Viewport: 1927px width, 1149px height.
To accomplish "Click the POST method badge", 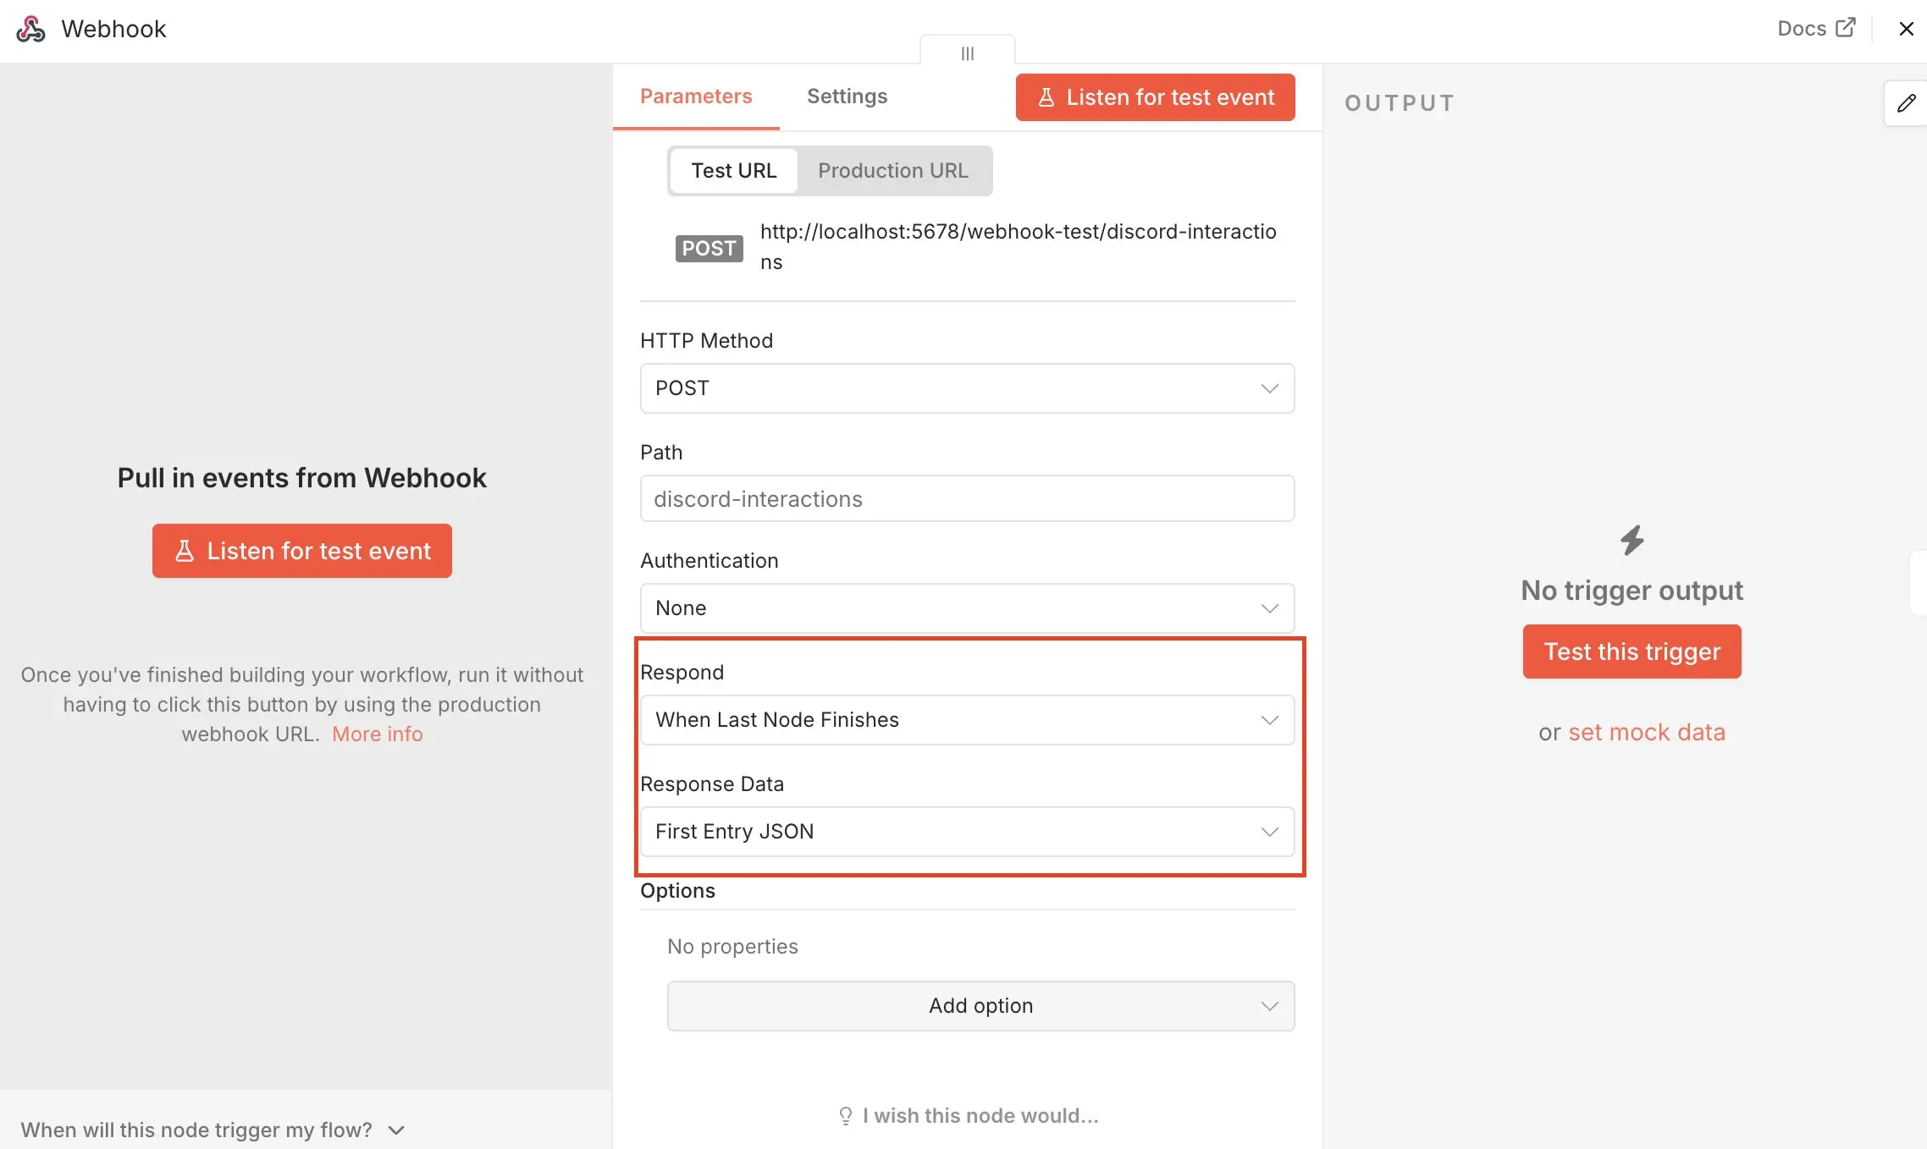I will coord(710,248).
